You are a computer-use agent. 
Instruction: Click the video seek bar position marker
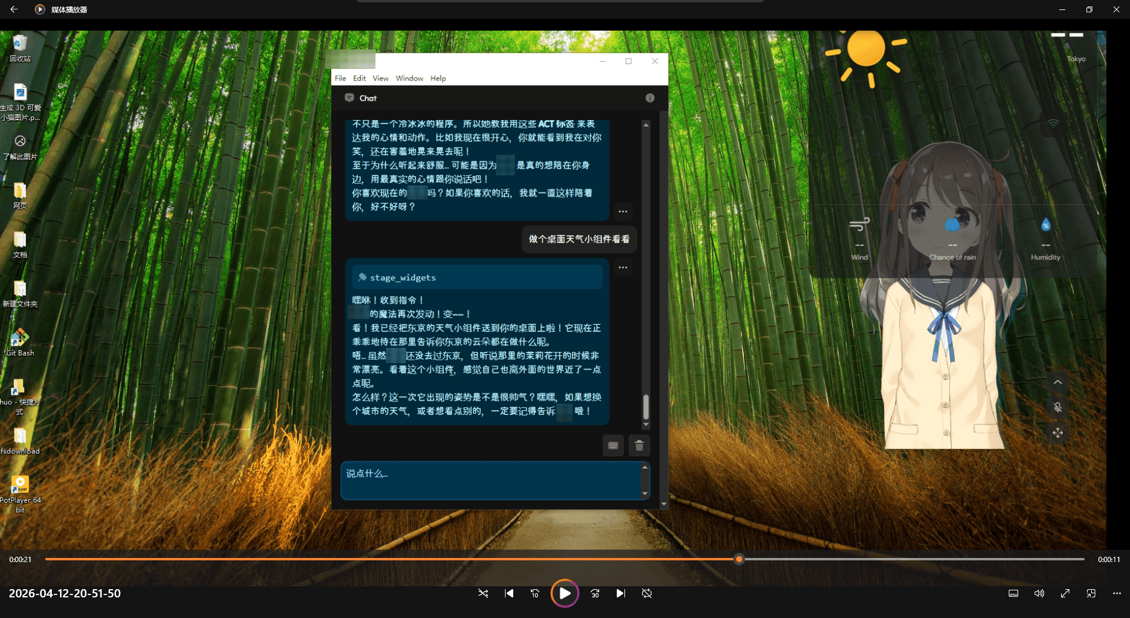[x=739, y=559]
